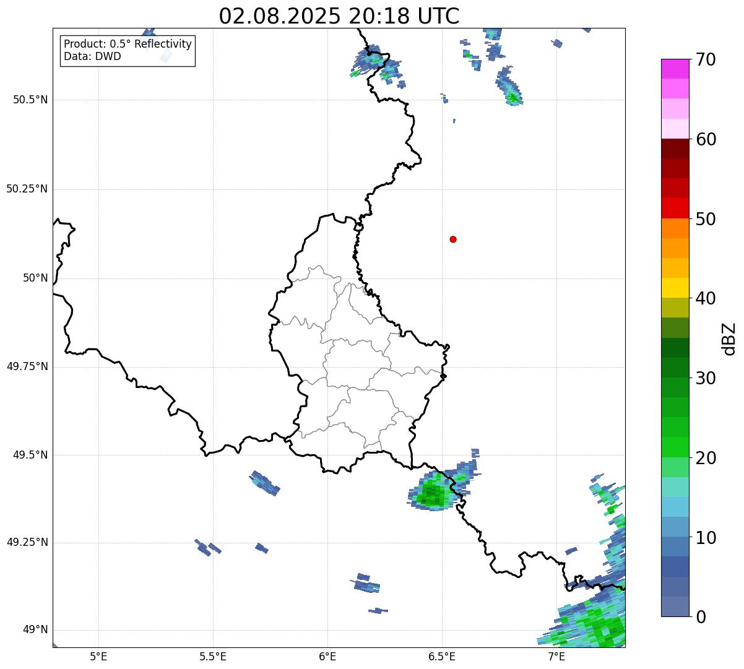Click the Product: 0.5° Reflectivity text
This screenshot has width=744, height=669.
pos(128,45)
